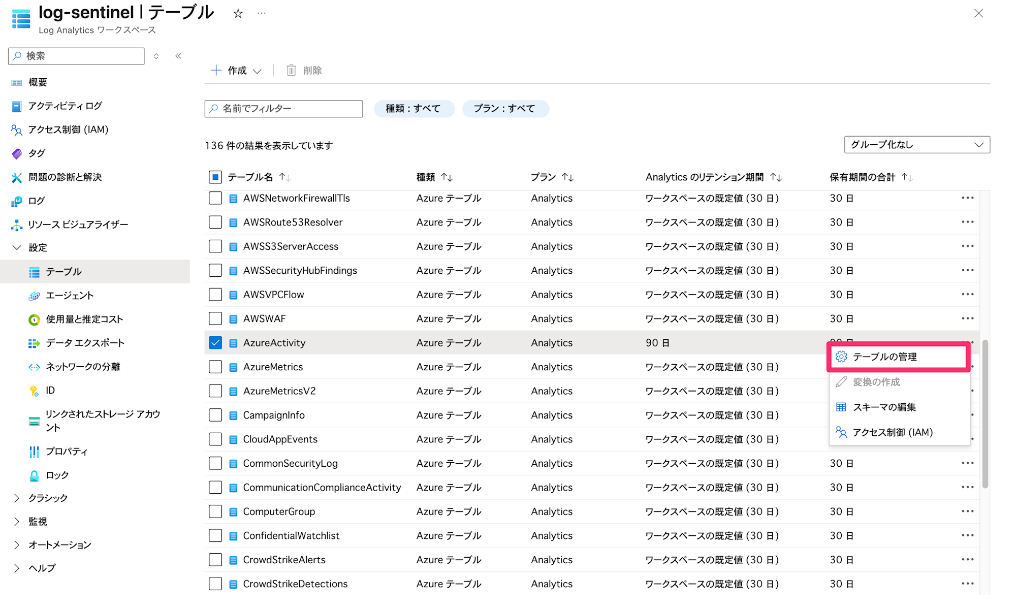
Task: Open the 種類 : すべて filter pill
Action: pos(414,109)
